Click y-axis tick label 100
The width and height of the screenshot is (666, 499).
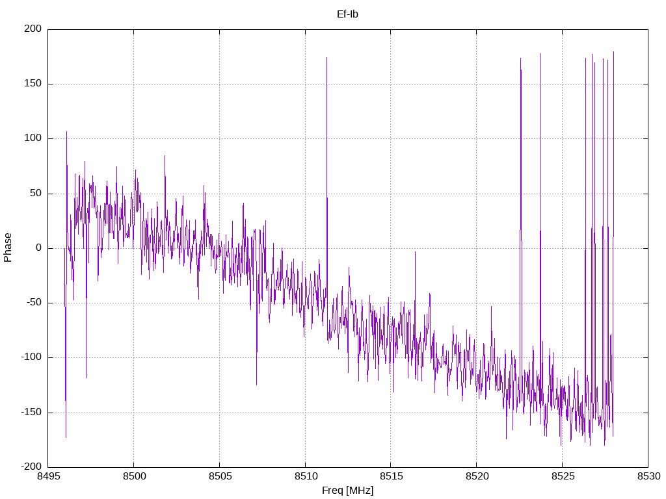coord(33,138)
